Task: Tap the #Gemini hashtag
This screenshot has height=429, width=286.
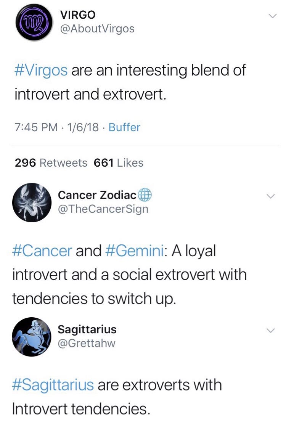Action: point(134,251)
